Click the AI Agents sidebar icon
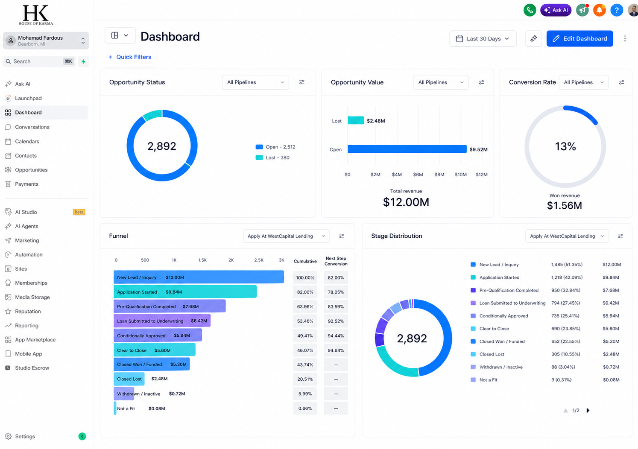This screenshot has width=638, height=449. pos(8,226)
